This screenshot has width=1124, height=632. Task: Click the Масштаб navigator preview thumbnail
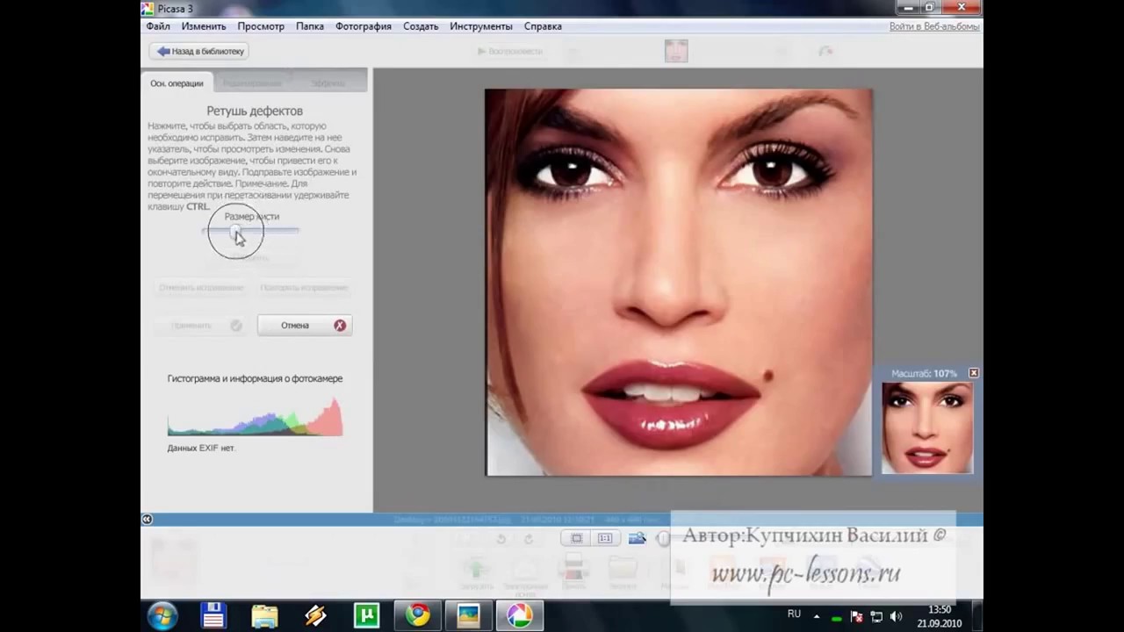pos(927,428)
